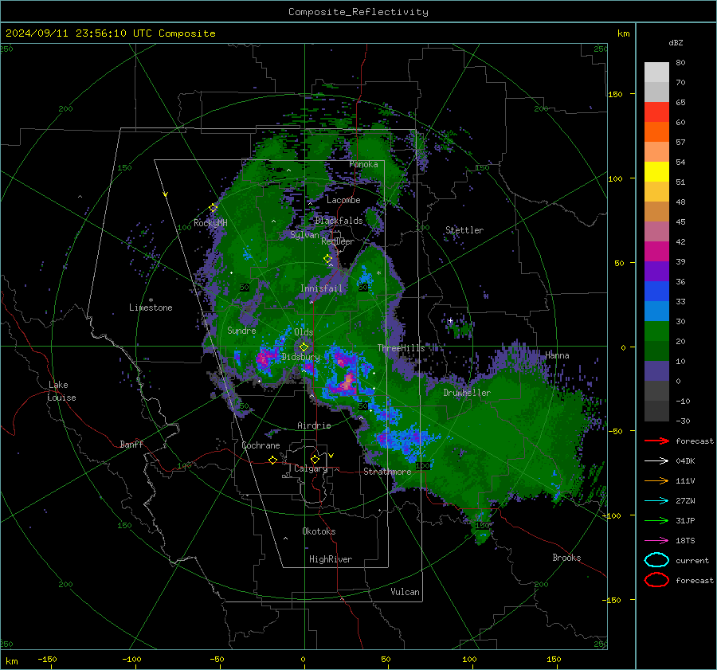Select the Drumheller label
The image size is (717, 670).
tap(467, 393)
